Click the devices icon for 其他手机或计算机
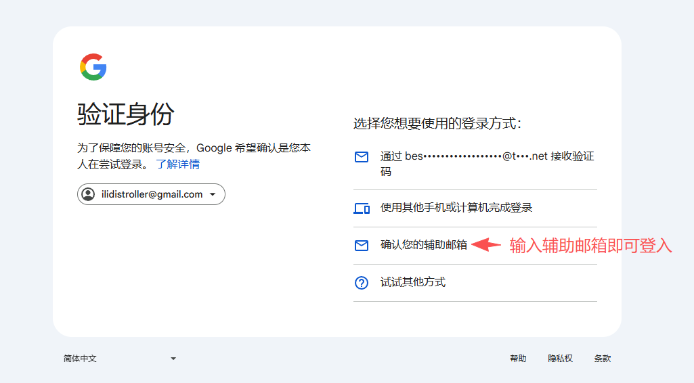694x383 pixels. click(x=362, y=208)
